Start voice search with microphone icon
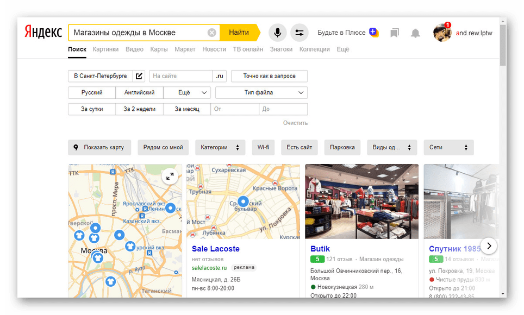Screen dimensions: 524x315 [277, 33]
